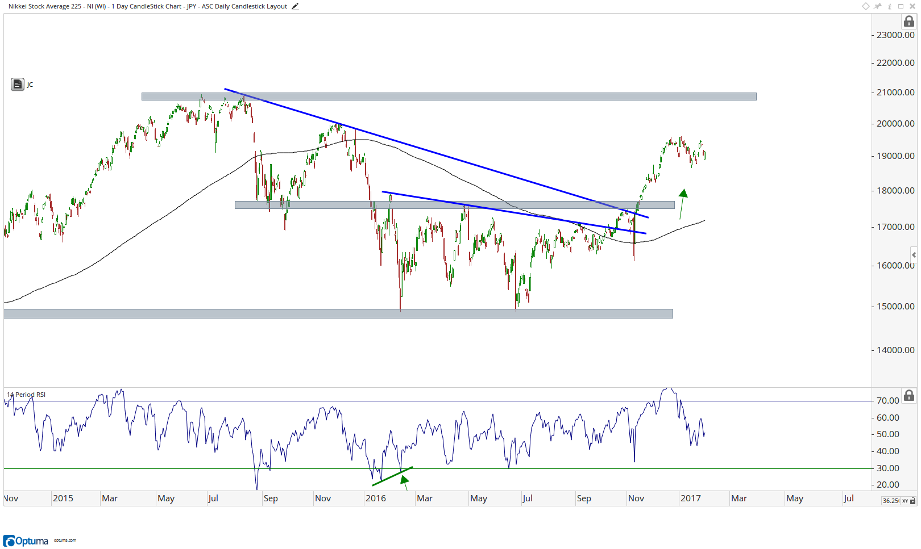The width and height of the screenshot is (921, 549).
Task: Click the 30.00 RSI axis label
Action: [x=888, y=468]
